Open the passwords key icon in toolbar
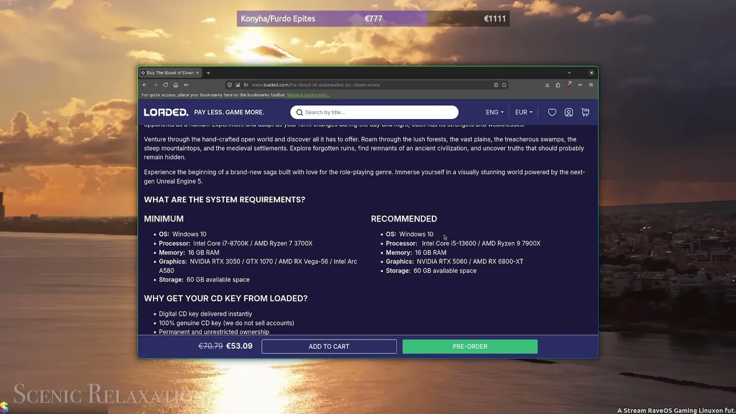The height and width of the screenshot is (414, 736). tap(186, 85)
